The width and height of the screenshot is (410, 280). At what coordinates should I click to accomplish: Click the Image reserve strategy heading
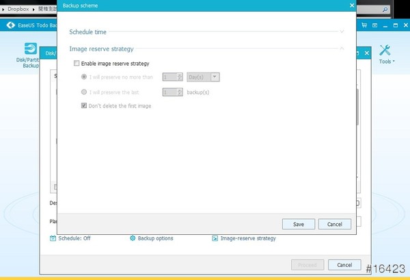pyautogui.click(x=101, y=49)
